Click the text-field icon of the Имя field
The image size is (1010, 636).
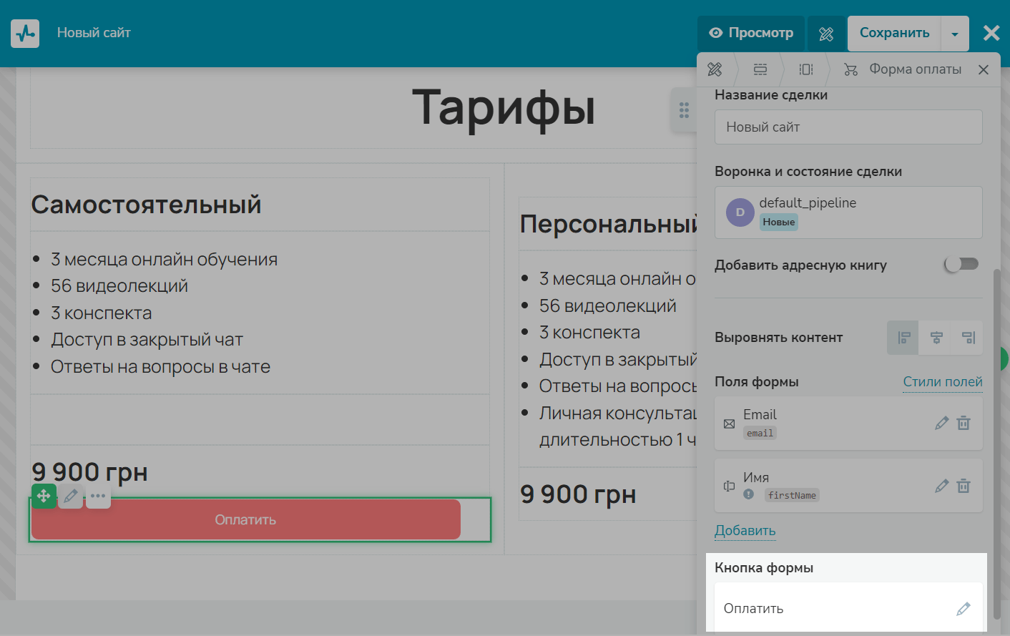(729, 486)
